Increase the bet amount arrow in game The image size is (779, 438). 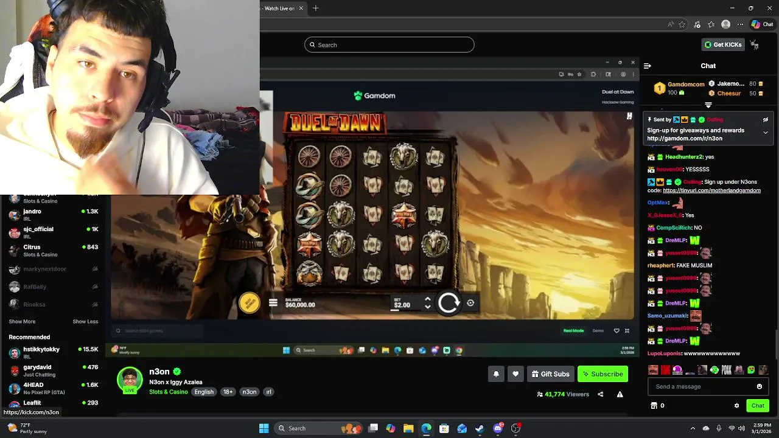[x=428, y=299]
